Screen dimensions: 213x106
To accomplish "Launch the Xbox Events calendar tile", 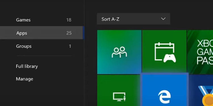I will coord(164,51).
